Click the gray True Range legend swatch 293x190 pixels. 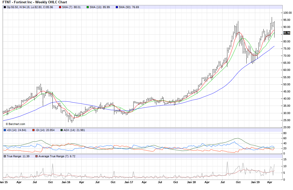(x=5, y=156)
